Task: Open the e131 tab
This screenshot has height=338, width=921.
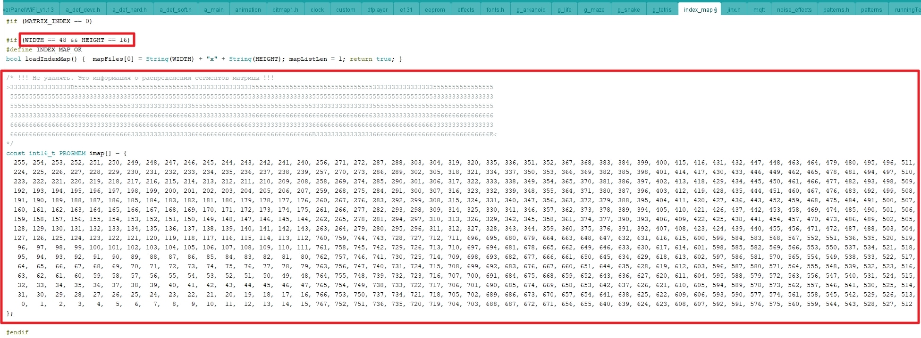Action: point(406,9)
